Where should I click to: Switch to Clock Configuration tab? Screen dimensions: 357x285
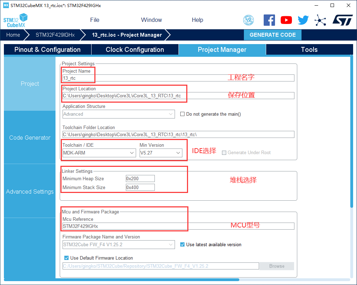tap(135, 49)
